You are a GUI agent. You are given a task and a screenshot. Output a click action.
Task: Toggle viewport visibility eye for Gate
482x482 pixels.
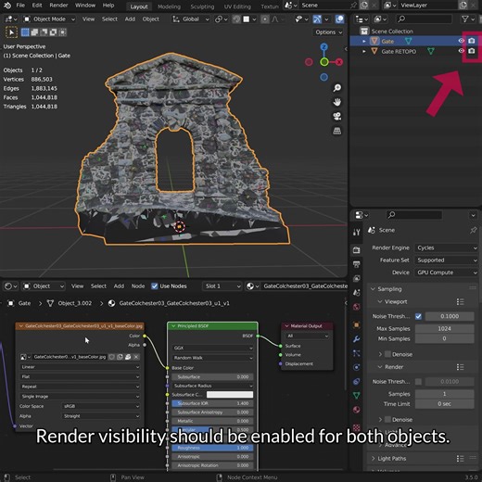tap(461, 41)
